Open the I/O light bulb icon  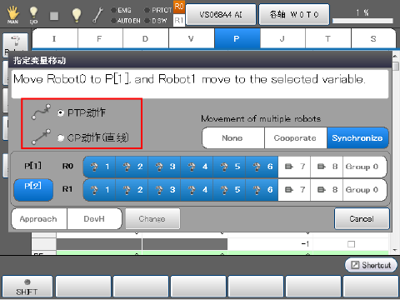point(33,15)
